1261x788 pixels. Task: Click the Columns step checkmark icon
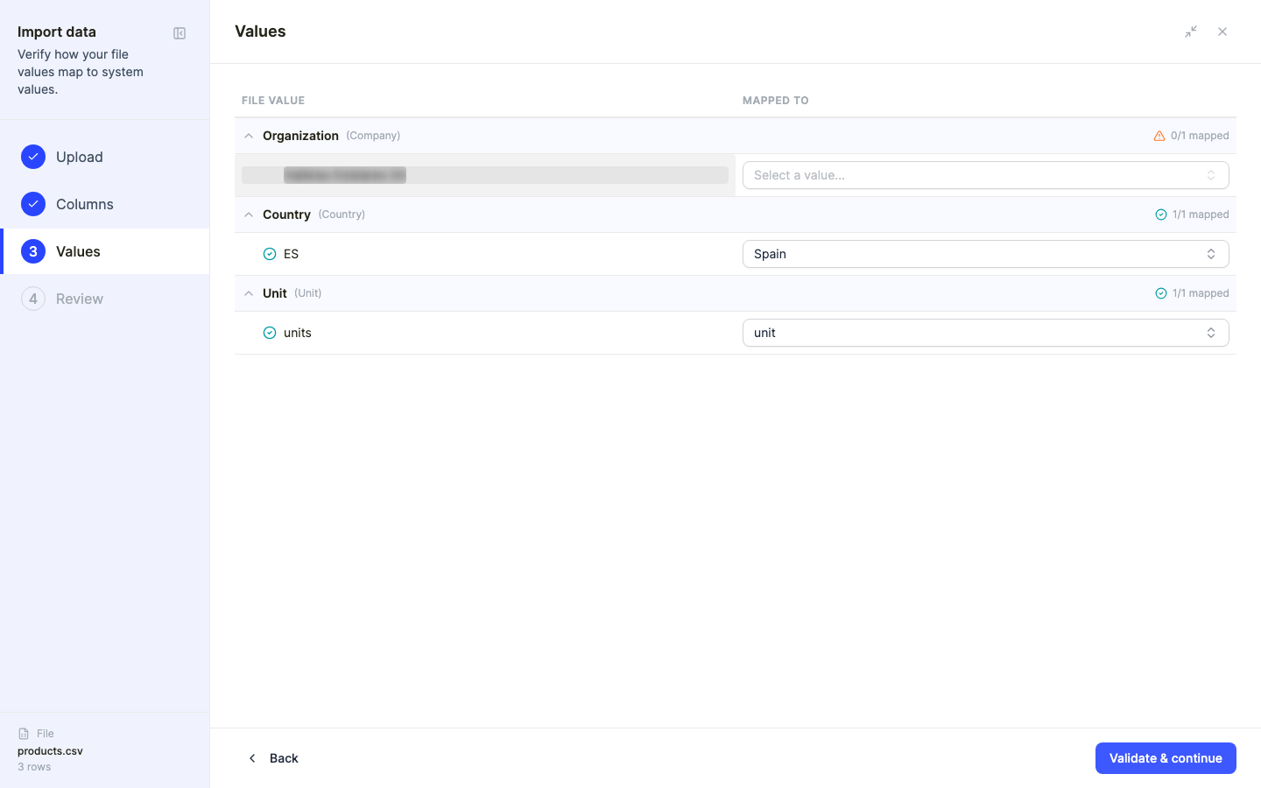click(x=33, y=204)
